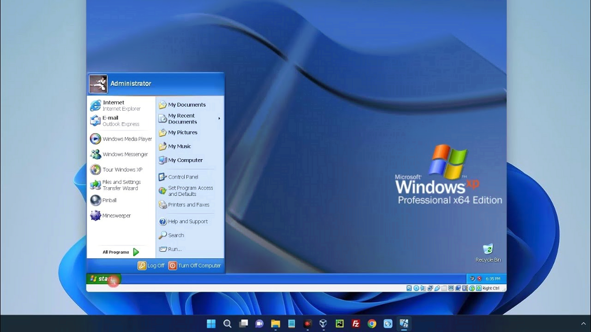Click VirtualBox Right Ctrl host key label

[x=491, y=288]
